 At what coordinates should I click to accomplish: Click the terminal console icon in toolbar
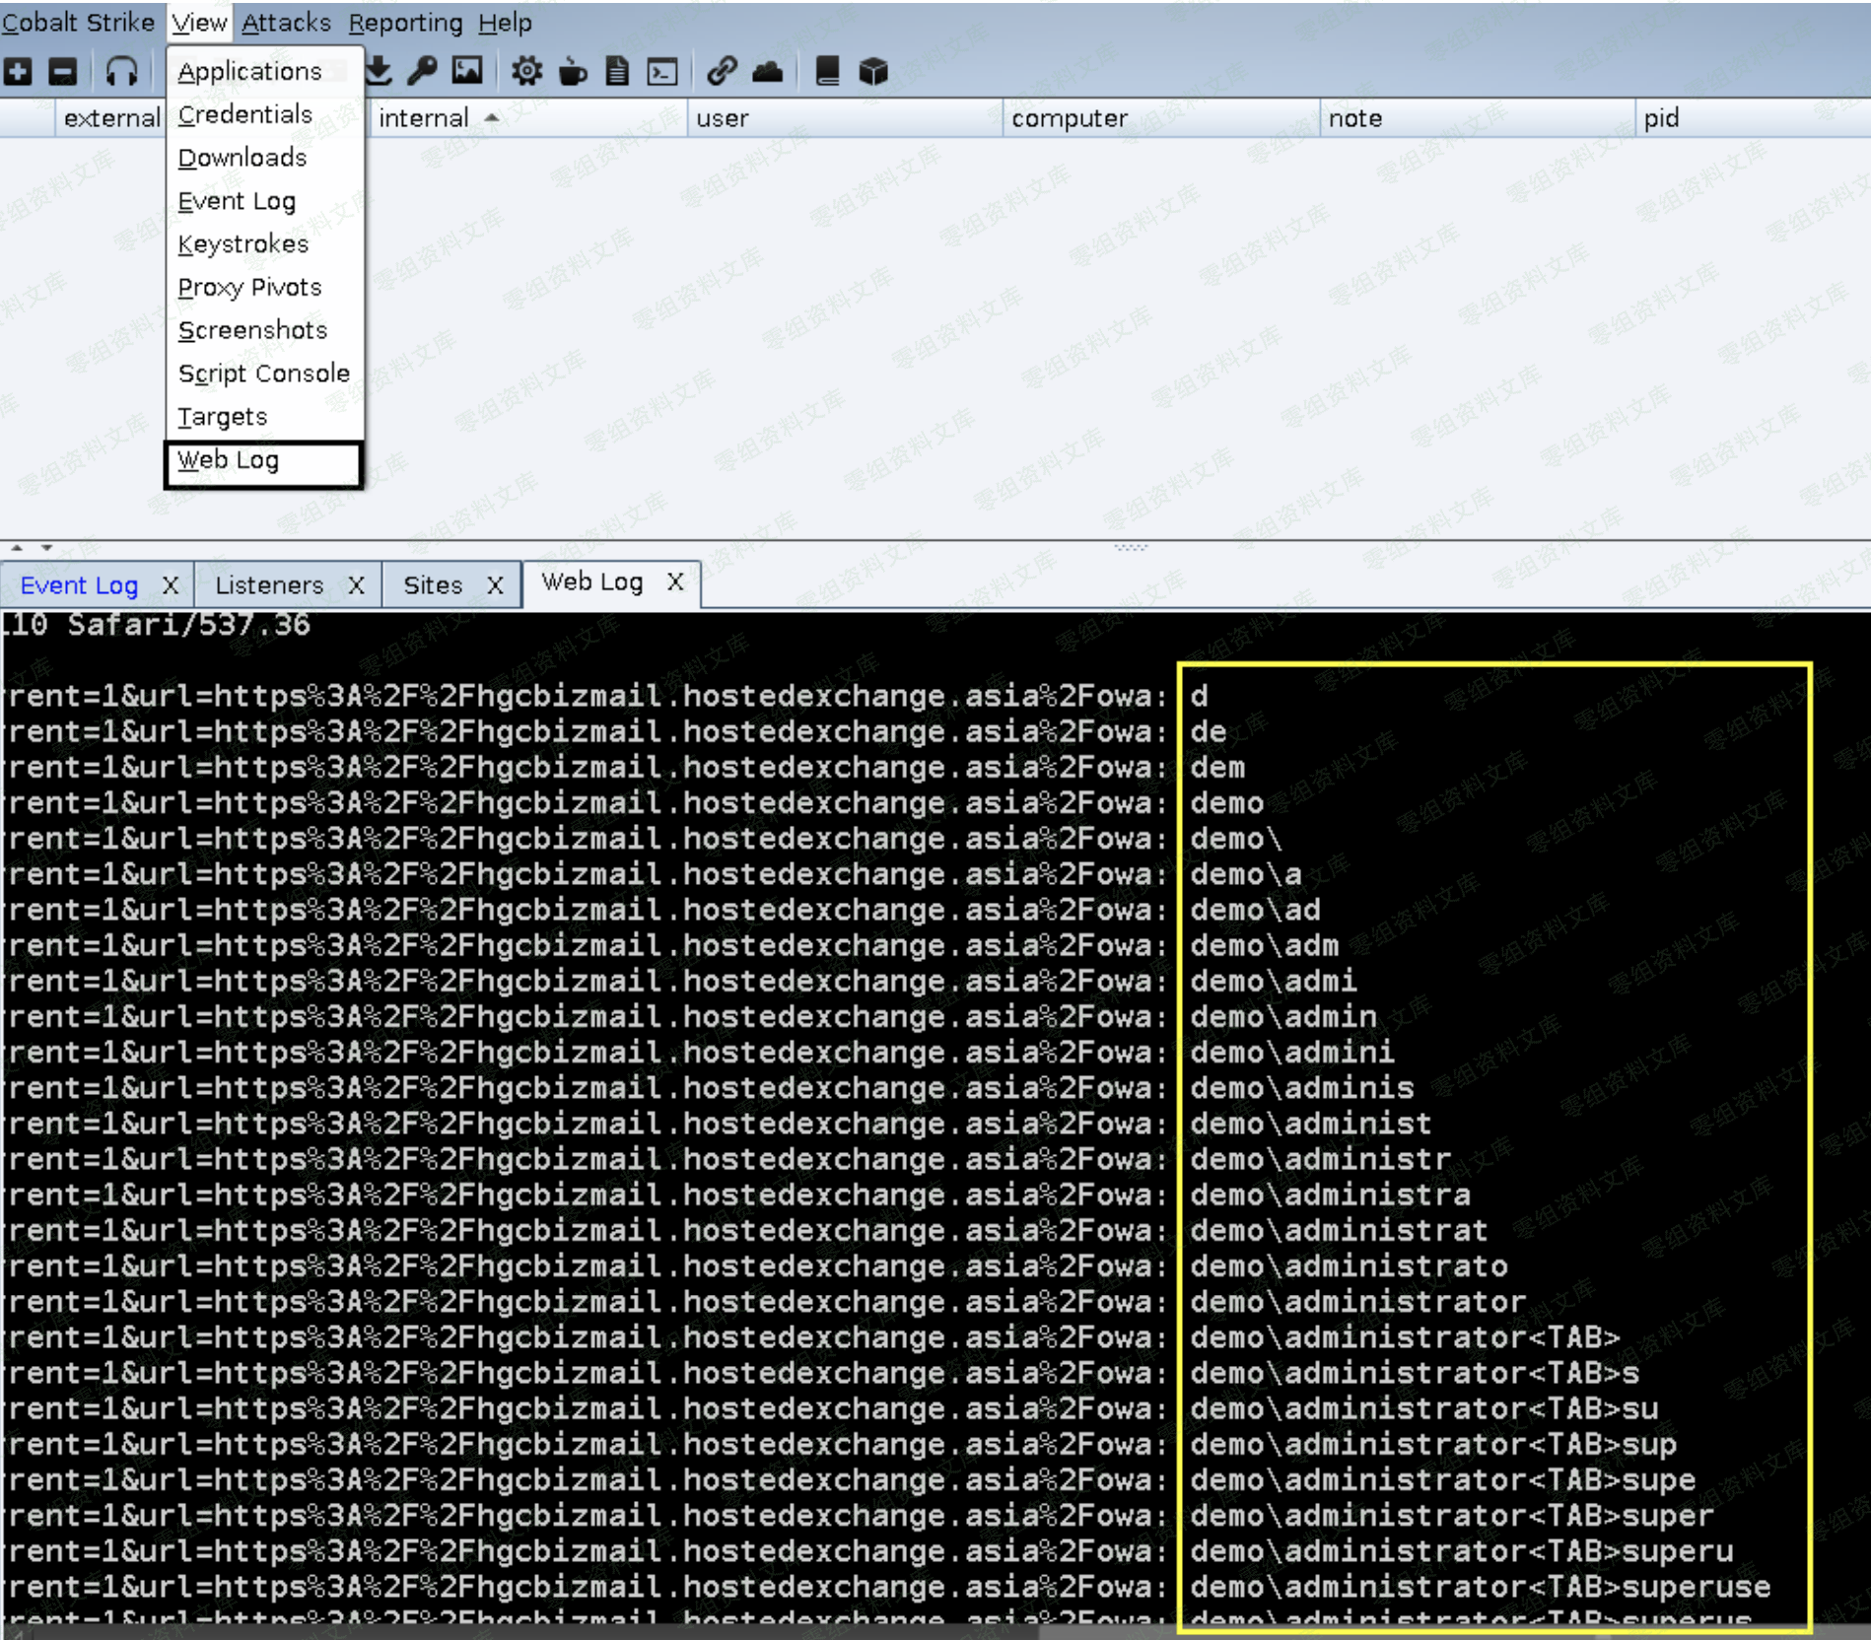click(662, 71)
